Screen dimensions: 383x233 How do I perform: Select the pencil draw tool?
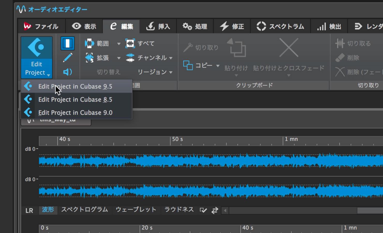(x=68, y=58)
